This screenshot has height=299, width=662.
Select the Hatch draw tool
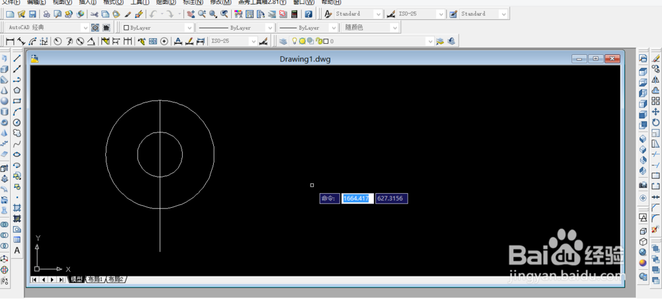coord(17,208)
